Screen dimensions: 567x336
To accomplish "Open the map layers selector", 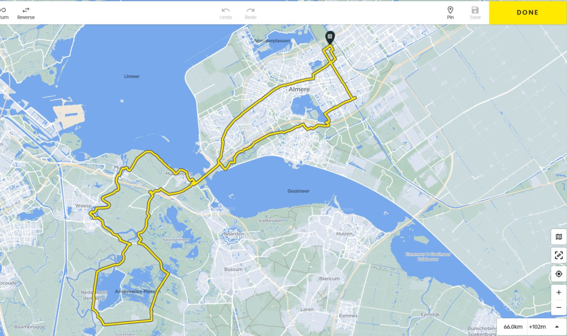I will pyautogui.click(x=559, y=237).
